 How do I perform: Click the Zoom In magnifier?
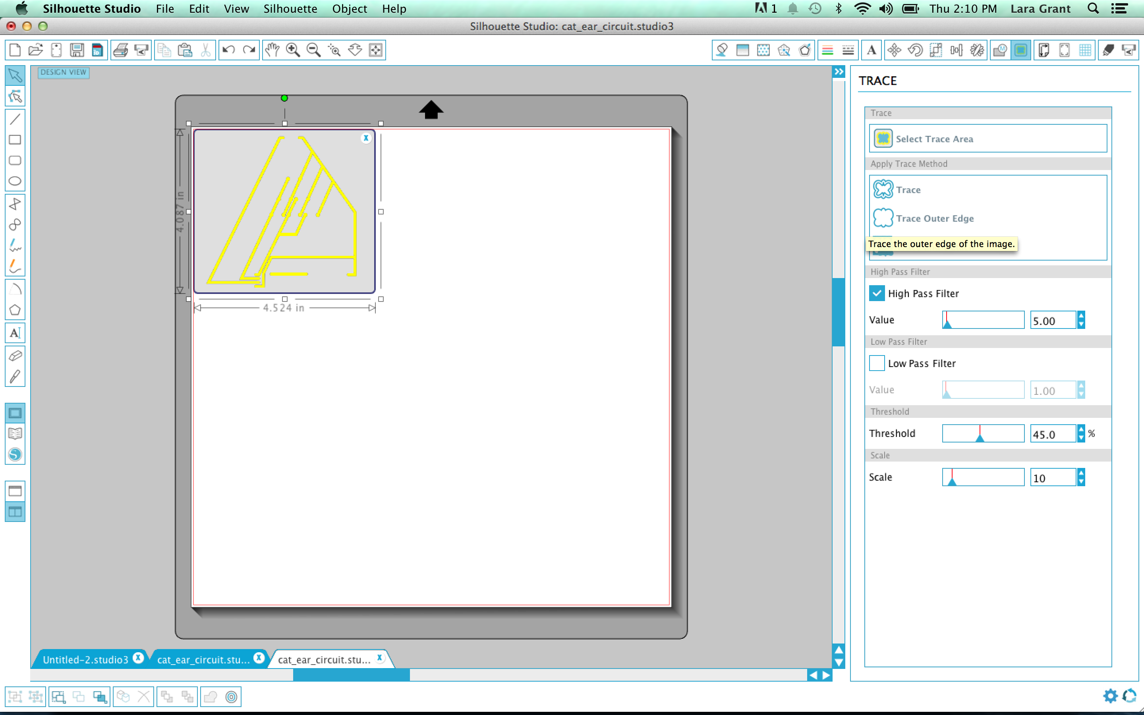pyautogui.click(x=293, y=50)
